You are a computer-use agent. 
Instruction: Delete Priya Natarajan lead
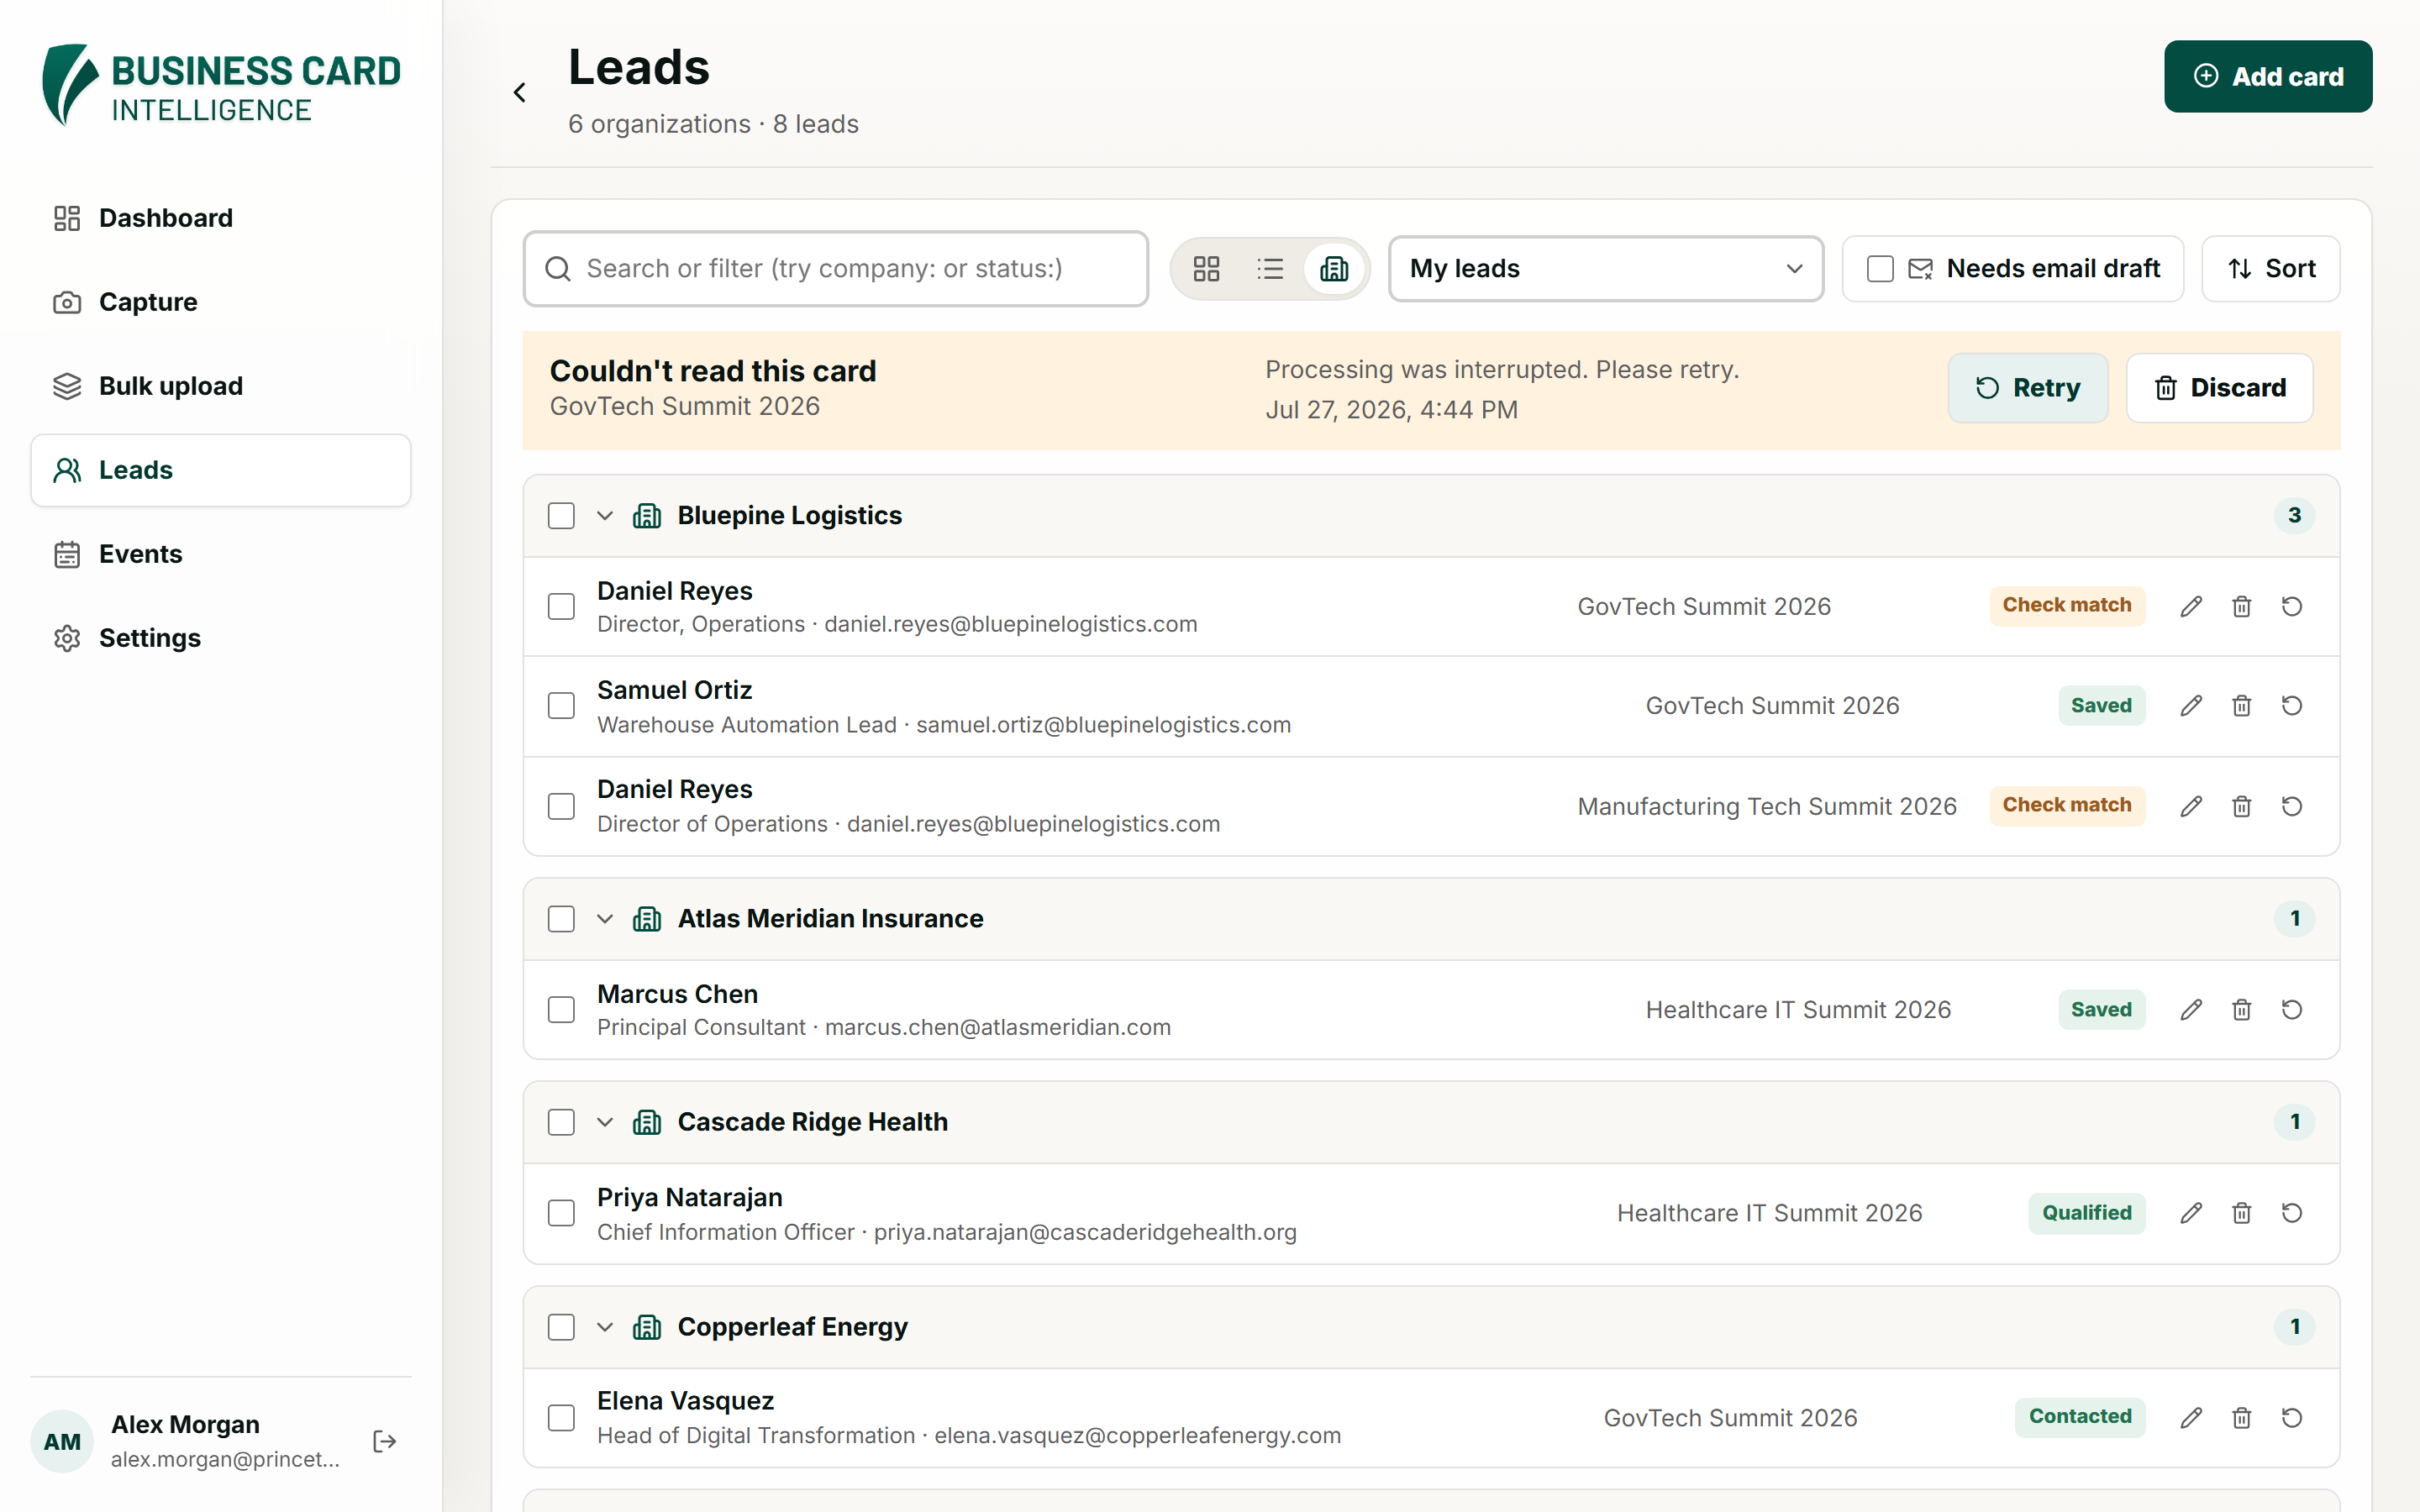pyautogui.click(x=2242, y=1213)
